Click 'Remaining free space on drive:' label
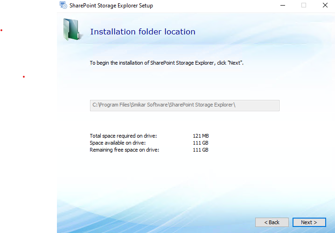Image resolution: width=335 pixels, height=233 pixels. (x=125, y=150)
